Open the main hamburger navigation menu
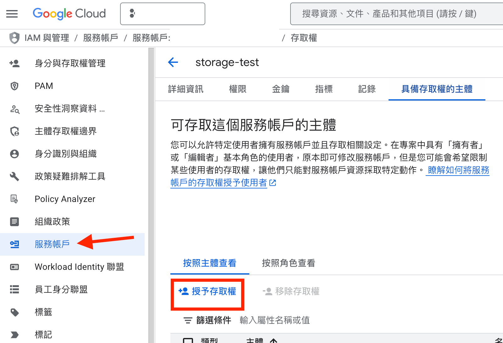 [12, 14]
